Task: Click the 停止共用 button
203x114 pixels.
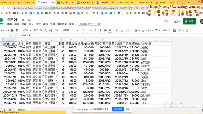Action: click(118, 109)
